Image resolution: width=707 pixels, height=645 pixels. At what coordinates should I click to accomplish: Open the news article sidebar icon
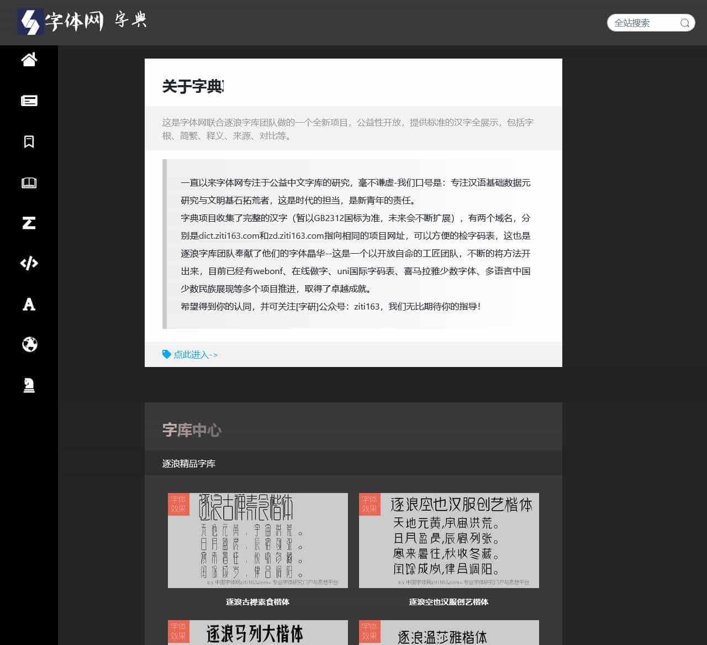(29, 101)
